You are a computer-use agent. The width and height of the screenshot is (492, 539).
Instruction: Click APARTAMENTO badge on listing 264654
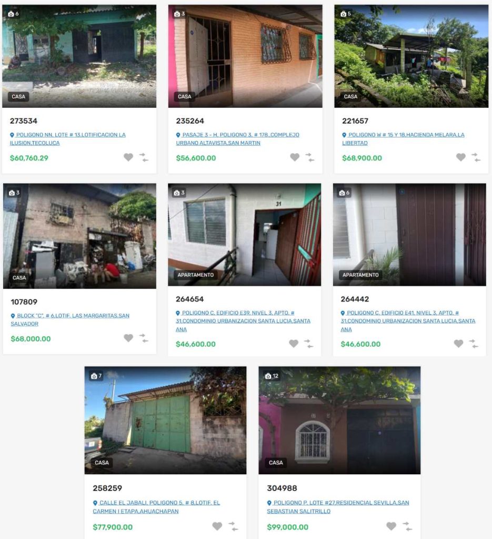click(196, 275)
